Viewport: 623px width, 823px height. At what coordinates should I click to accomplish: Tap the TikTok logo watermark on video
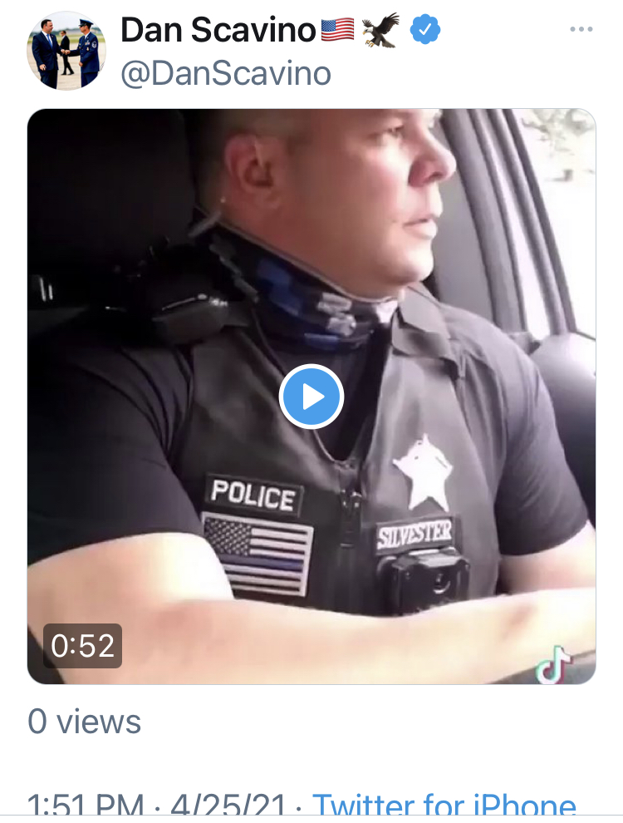[552, 664]
